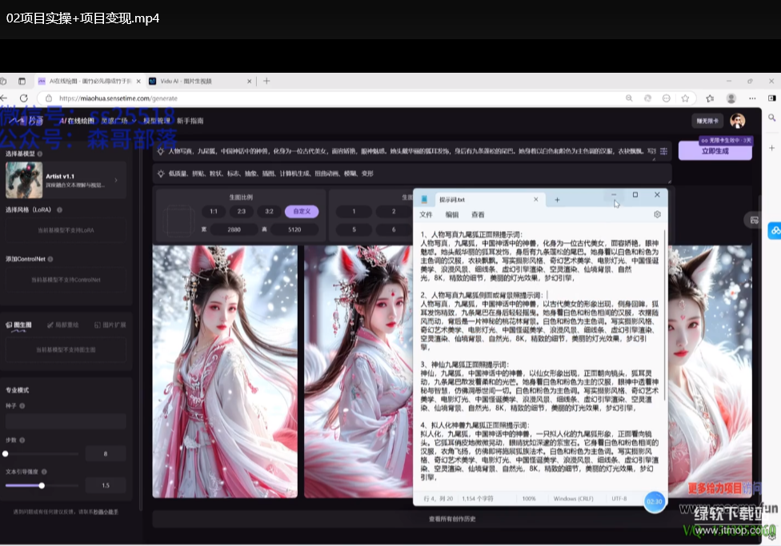Image resolution: width=781 pixels, height=546 pixels.
Task: Open the 秒画小助手 feedback link
Action: click(106, 512)
